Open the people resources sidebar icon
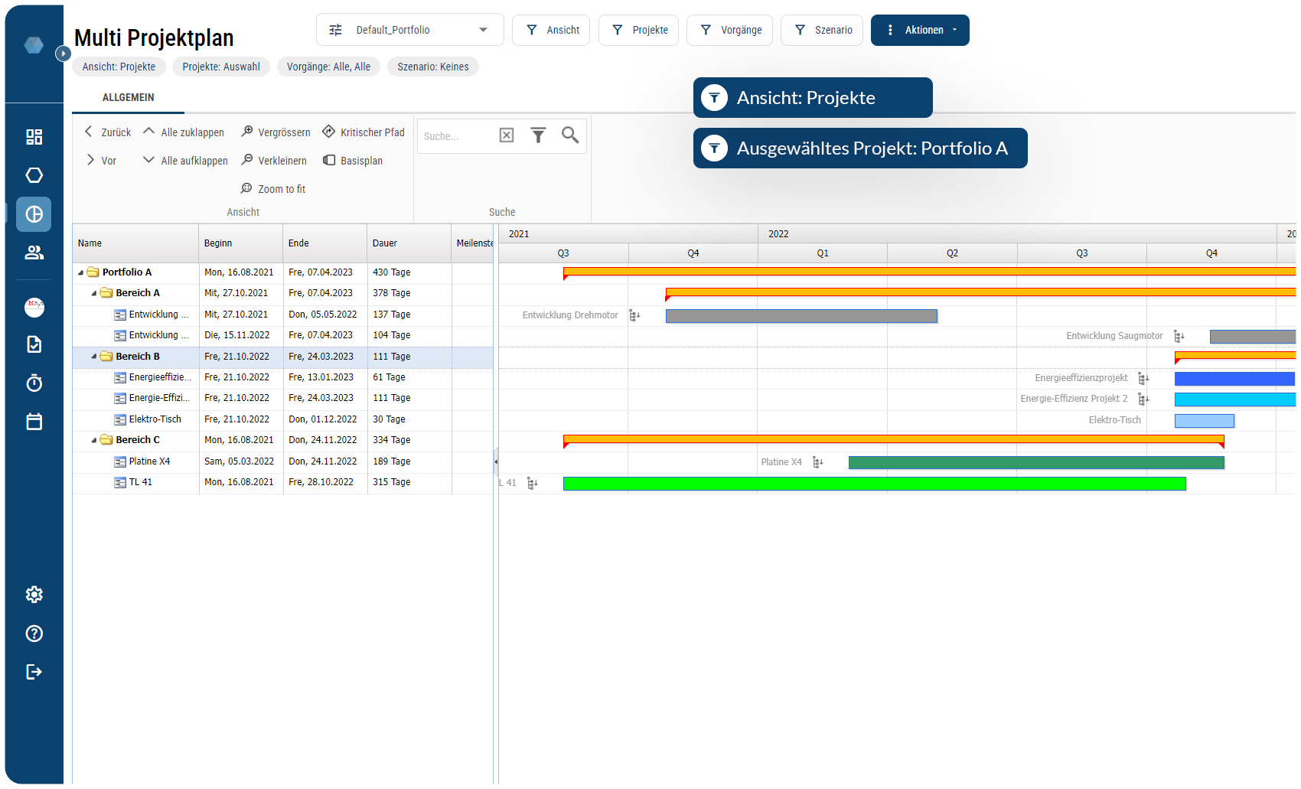 (34, 253)
